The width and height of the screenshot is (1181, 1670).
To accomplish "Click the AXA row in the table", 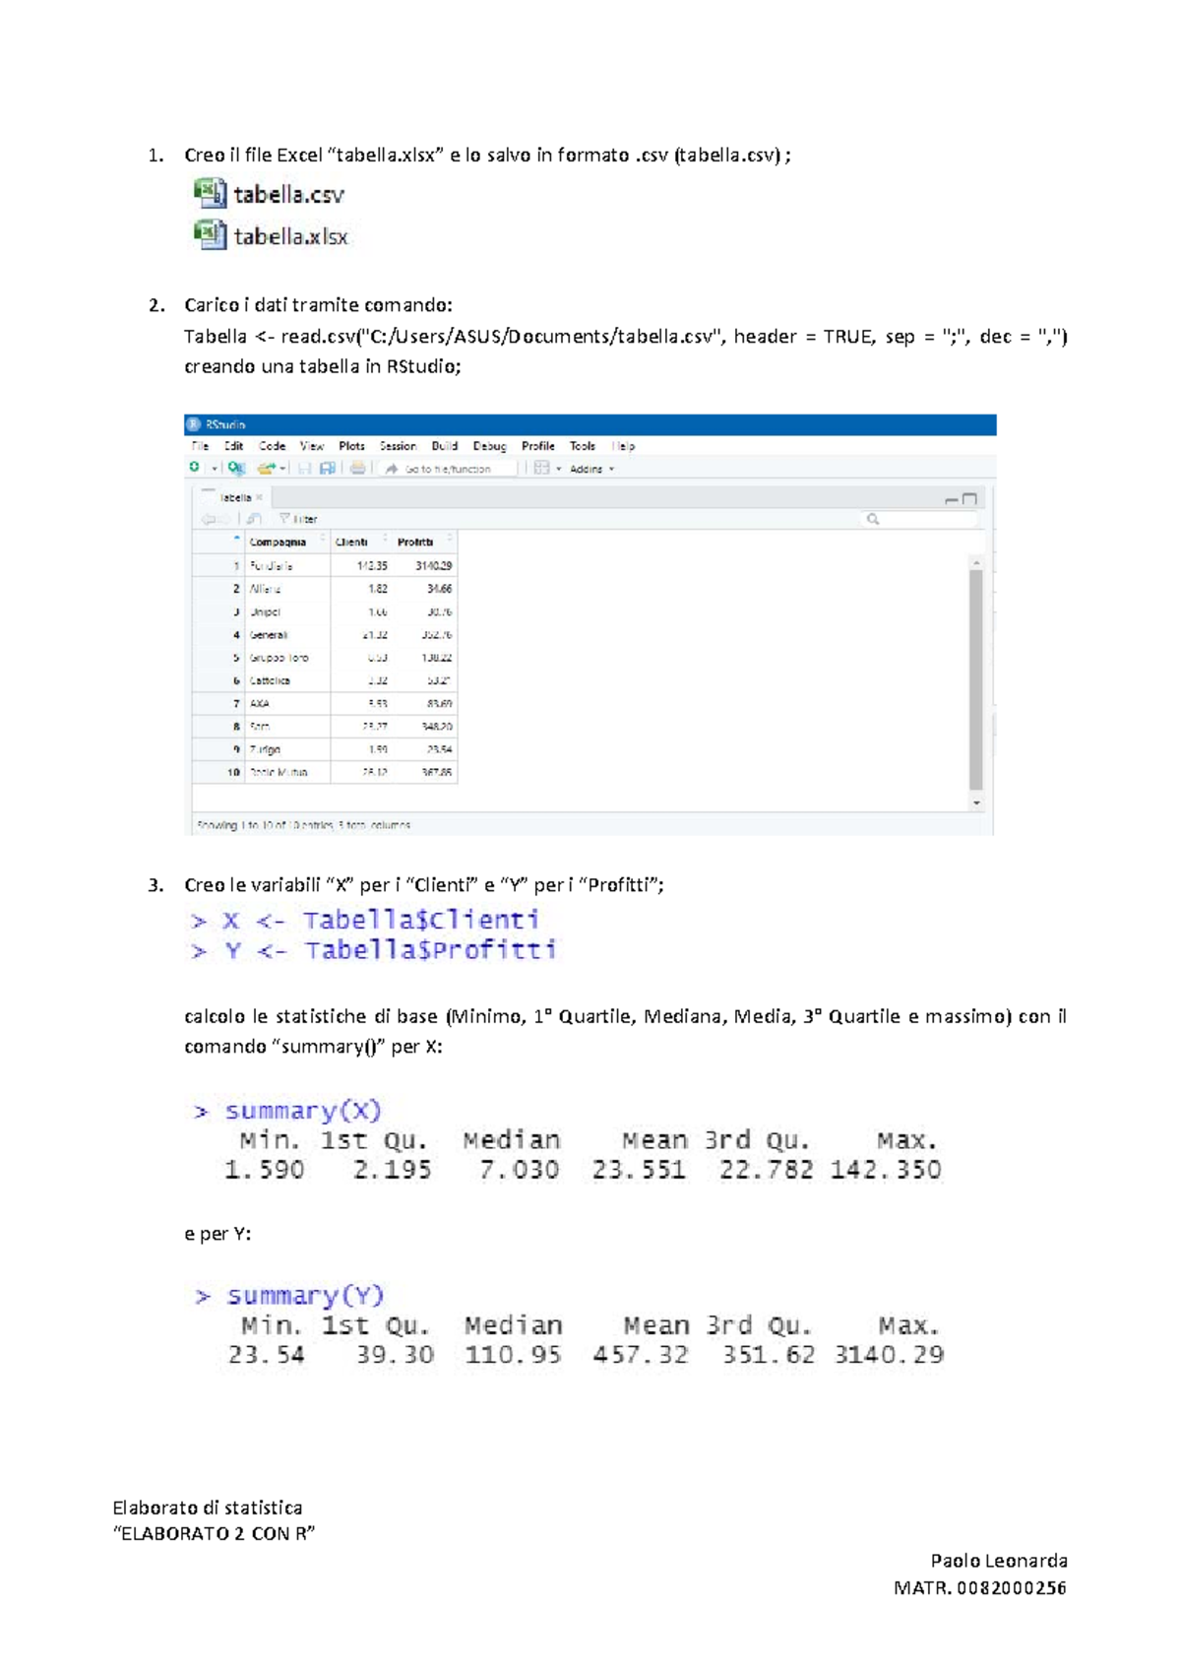I will (325, 704).
